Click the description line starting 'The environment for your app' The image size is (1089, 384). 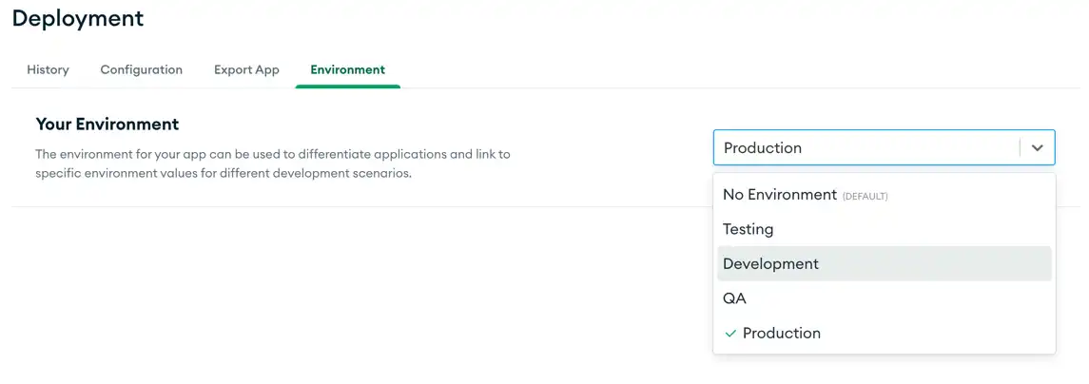273,154
